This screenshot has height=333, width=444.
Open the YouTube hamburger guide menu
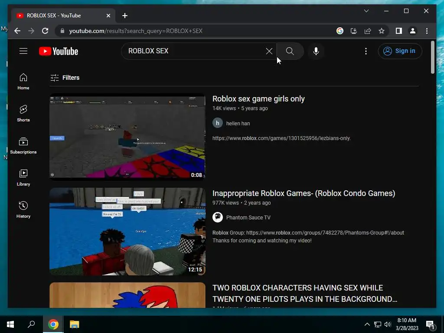point(23,51)
